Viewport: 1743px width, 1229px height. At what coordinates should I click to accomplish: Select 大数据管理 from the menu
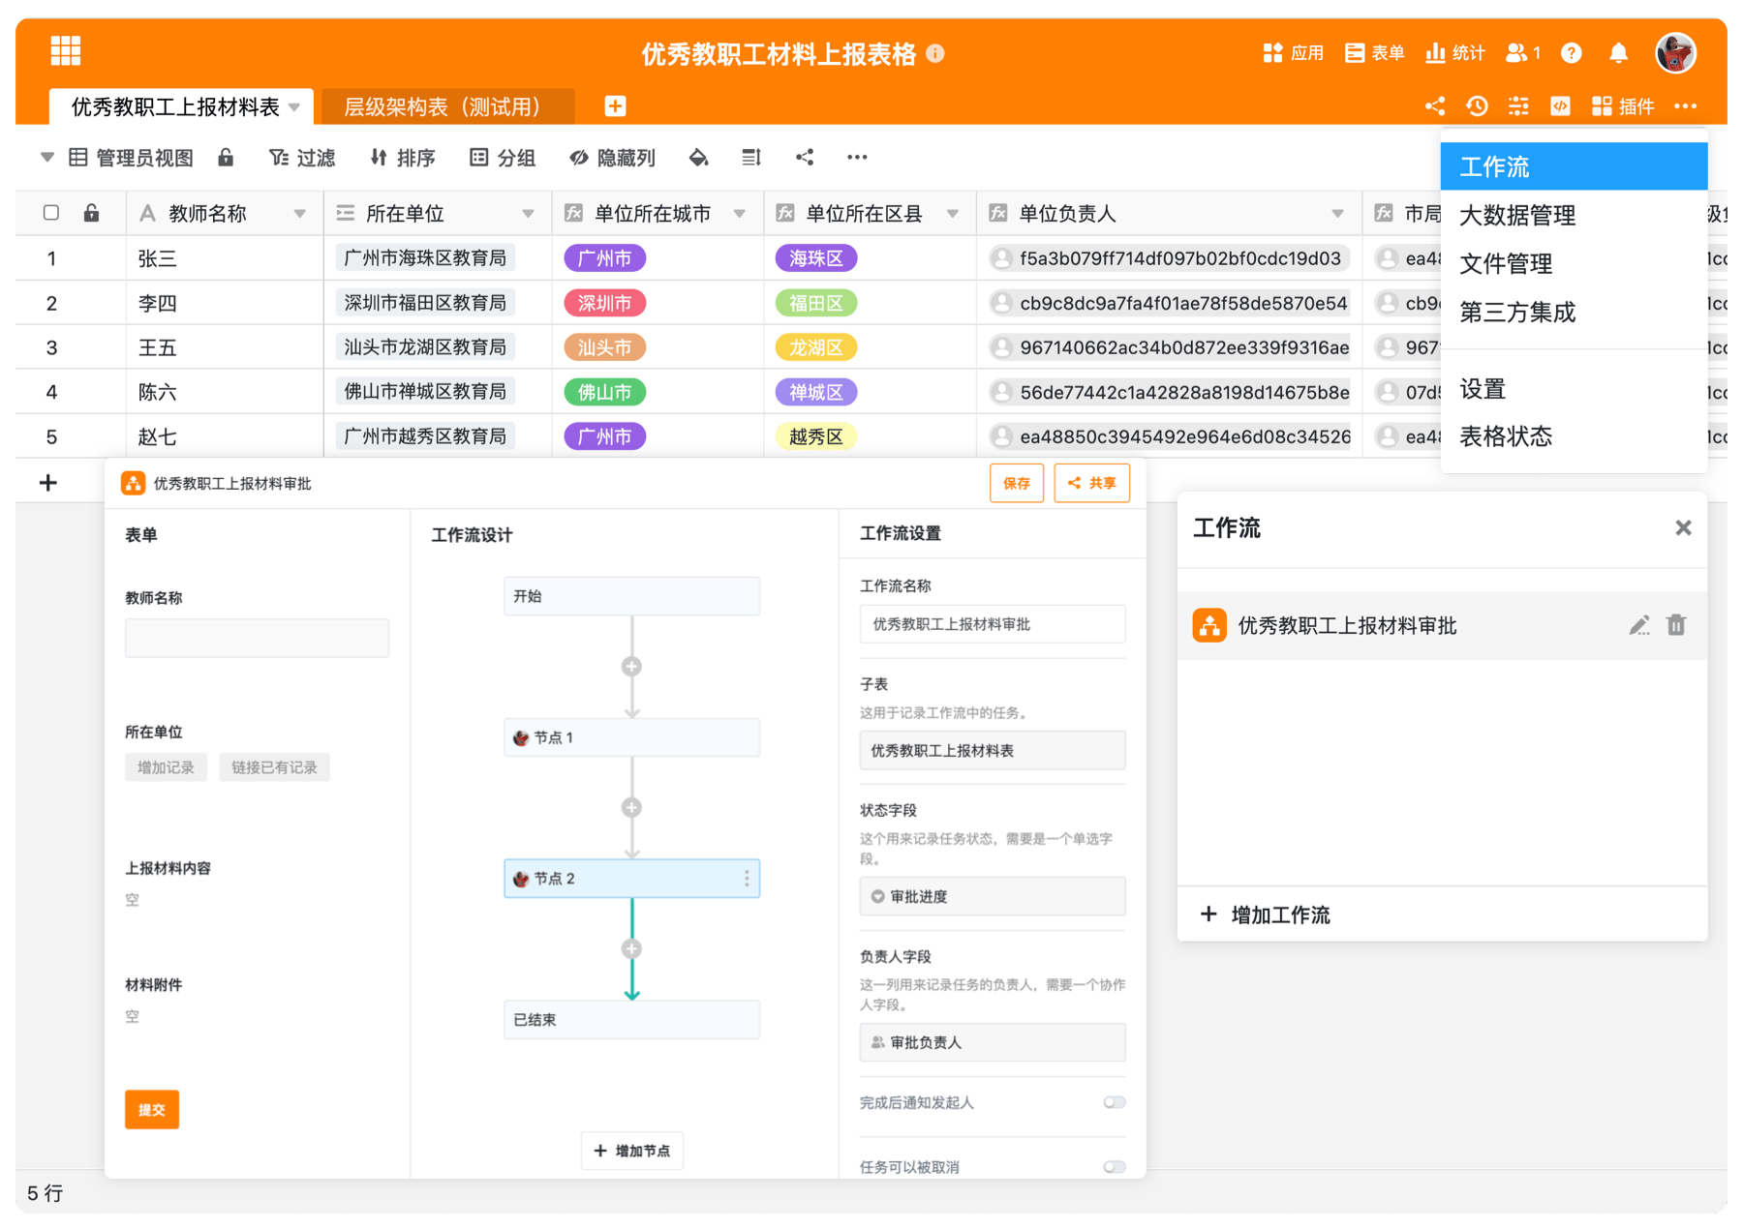click(1517, 216)
